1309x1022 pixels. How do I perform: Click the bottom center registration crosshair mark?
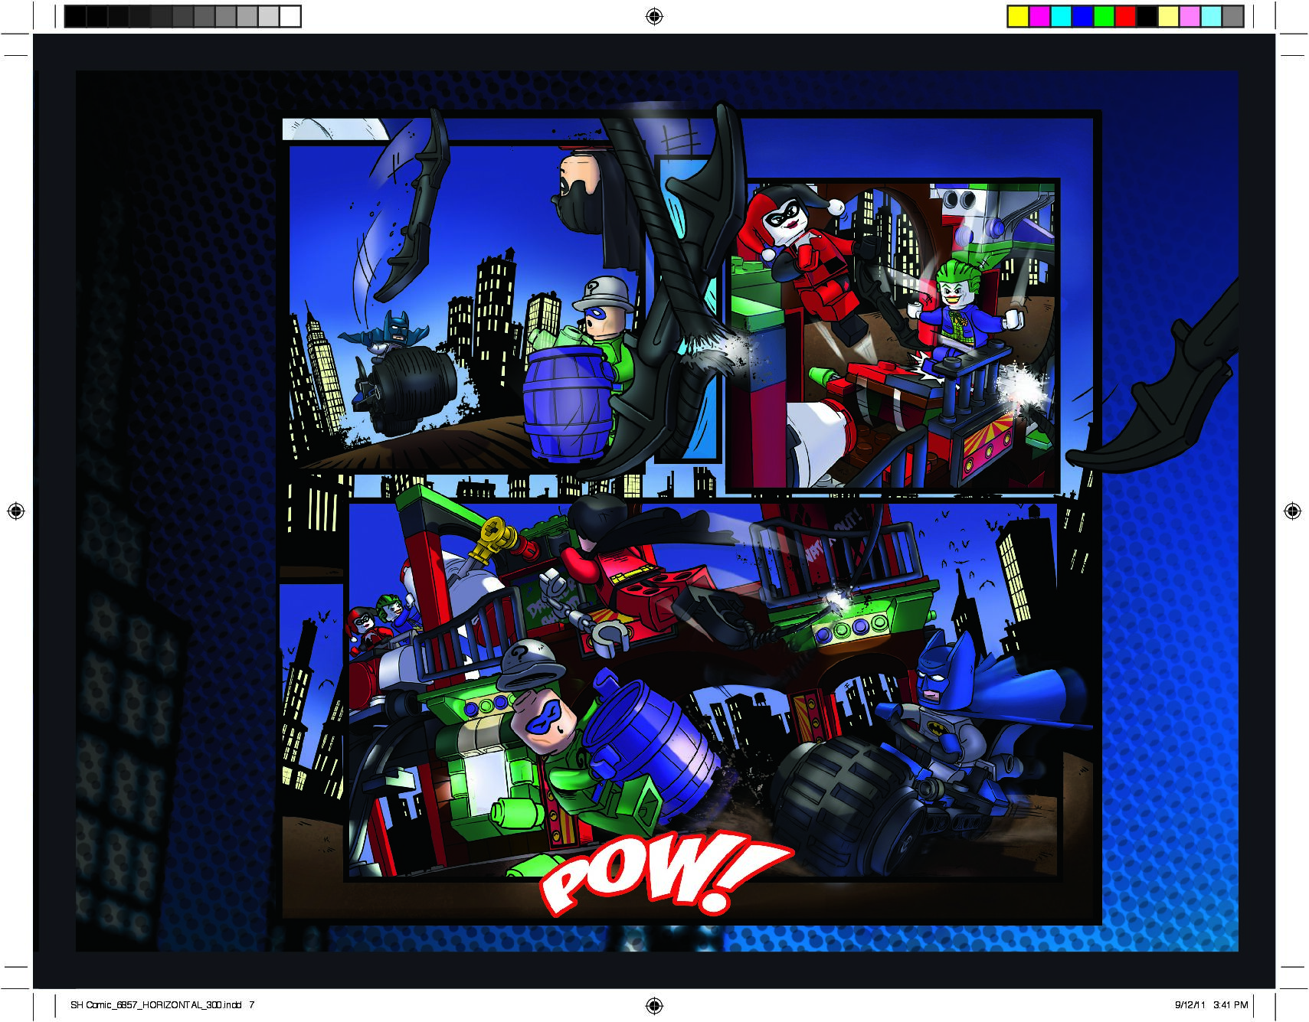(x=654, y=1005)
